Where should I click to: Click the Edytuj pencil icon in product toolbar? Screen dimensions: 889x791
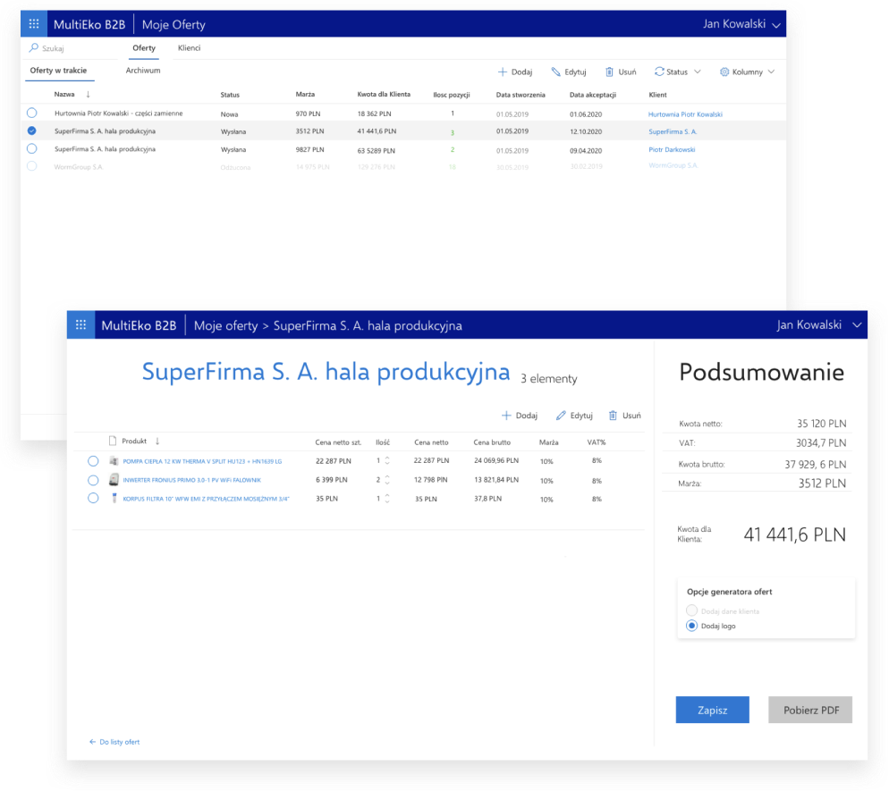561,416
